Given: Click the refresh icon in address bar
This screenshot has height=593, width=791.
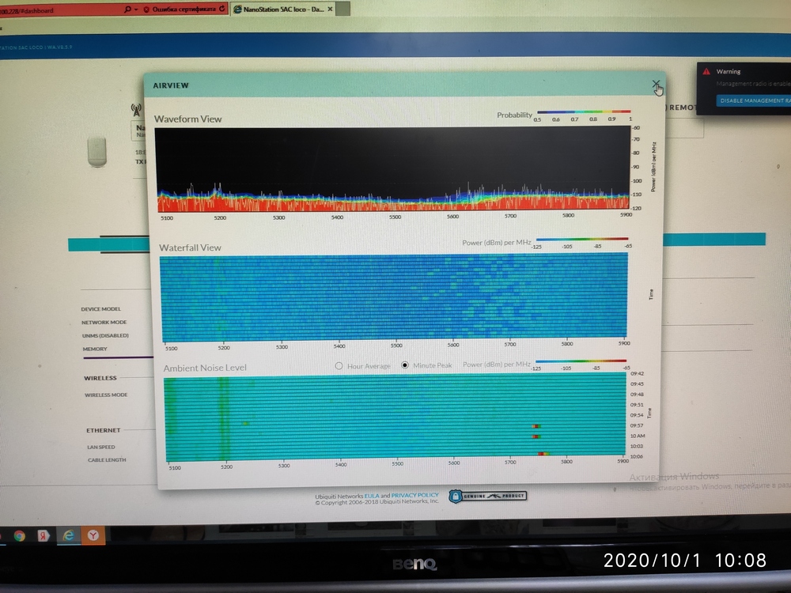Looking at the screenshot, I should coord(222,9).
